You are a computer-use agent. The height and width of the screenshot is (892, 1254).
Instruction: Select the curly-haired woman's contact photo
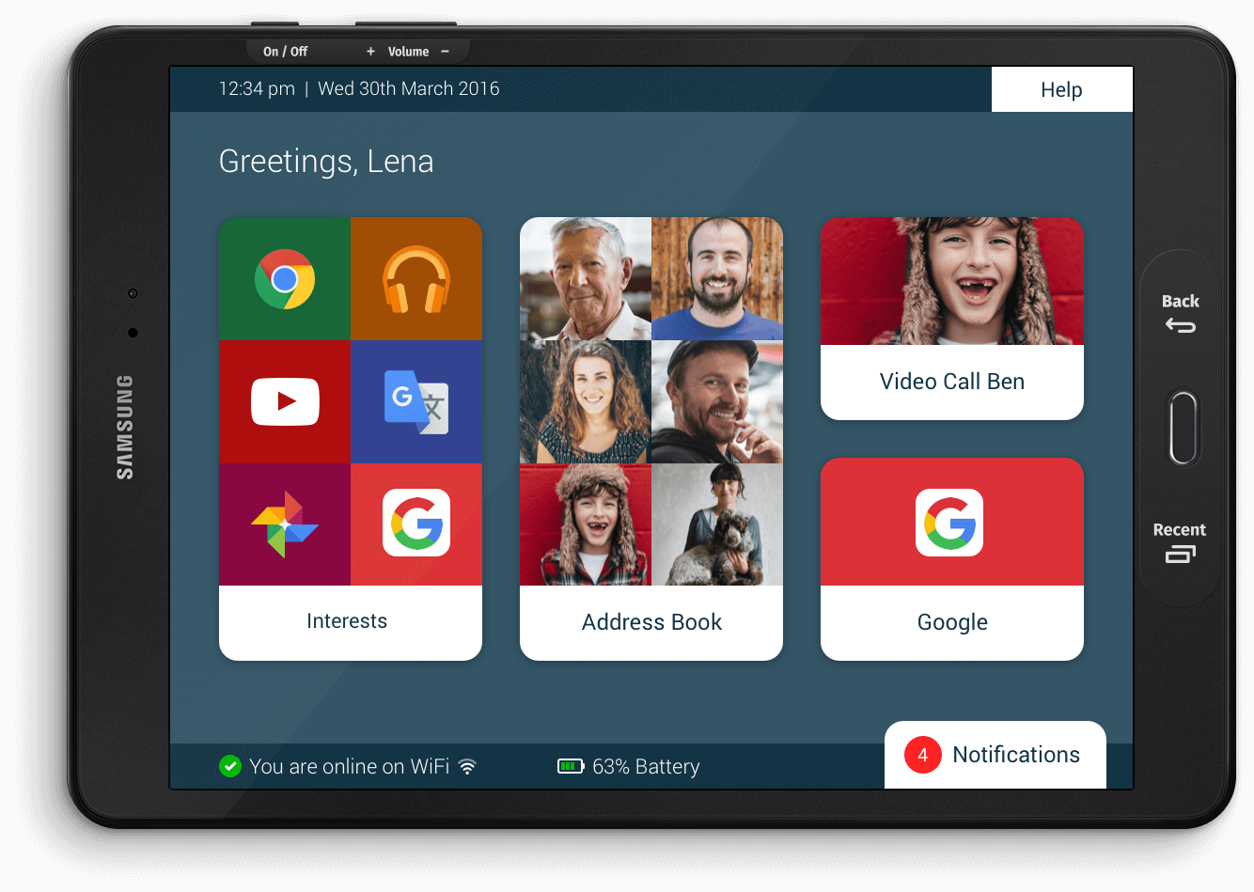point(586,401)
